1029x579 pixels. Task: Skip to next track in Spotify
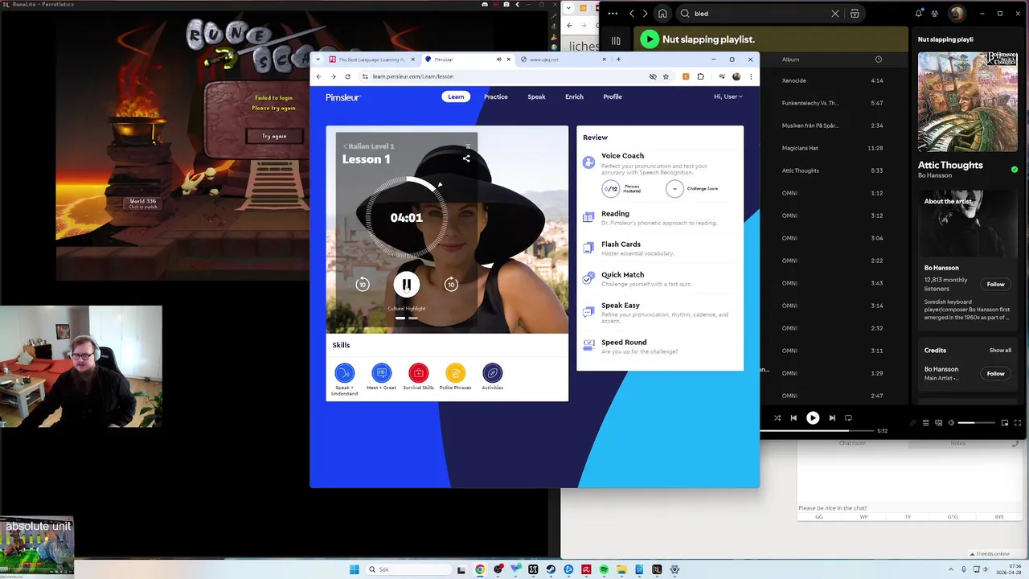832,418
